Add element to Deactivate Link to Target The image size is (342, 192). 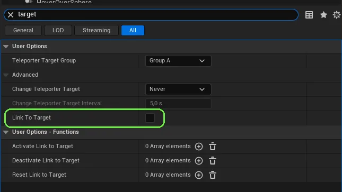199,161
